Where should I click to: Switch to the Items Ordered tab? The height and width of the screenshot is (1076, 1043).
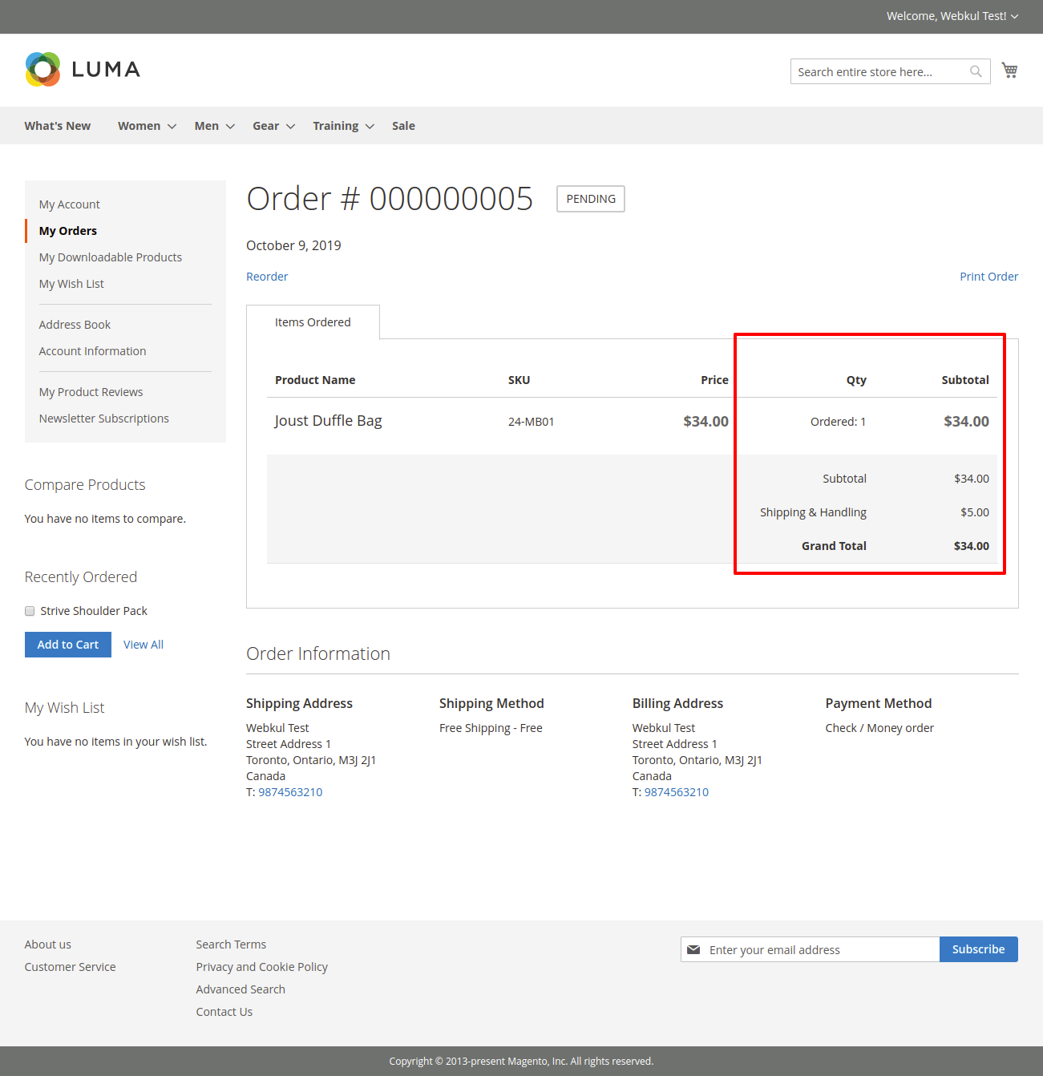313,322
